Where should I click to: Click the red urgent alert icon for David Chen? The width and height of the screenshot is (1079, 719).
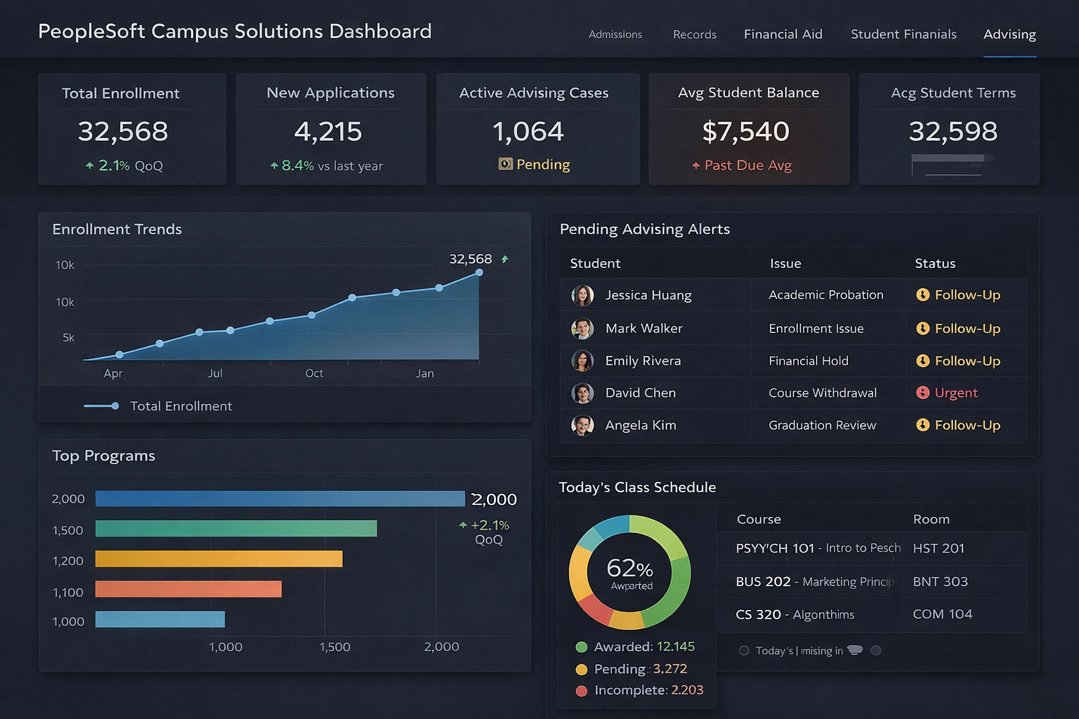(x=922, y=393)
